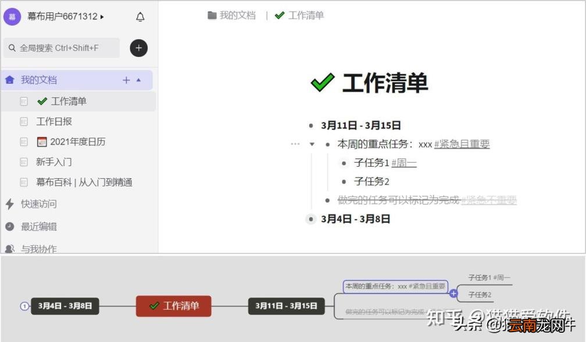586x342 pixels.
Task: Click the document icon beside 工作日报
Action: 23,121
